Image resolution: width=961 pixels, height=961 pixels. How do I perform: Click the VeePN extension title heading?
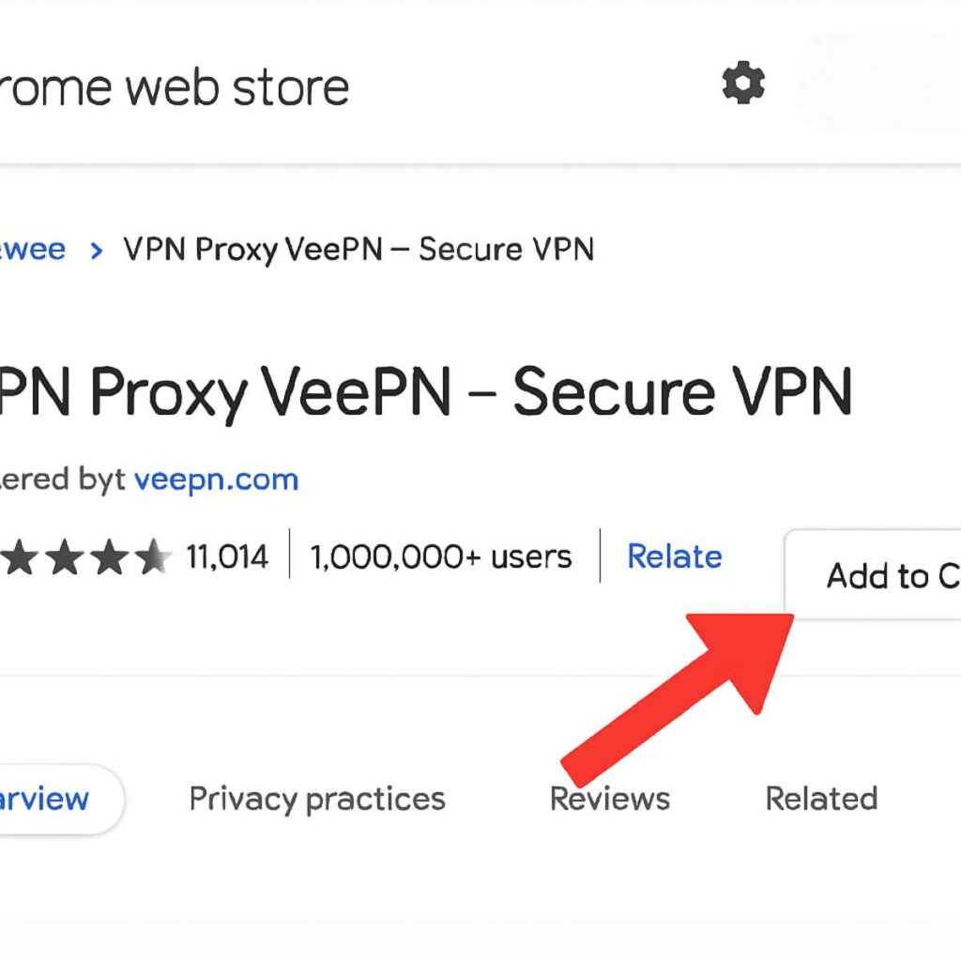422,392
